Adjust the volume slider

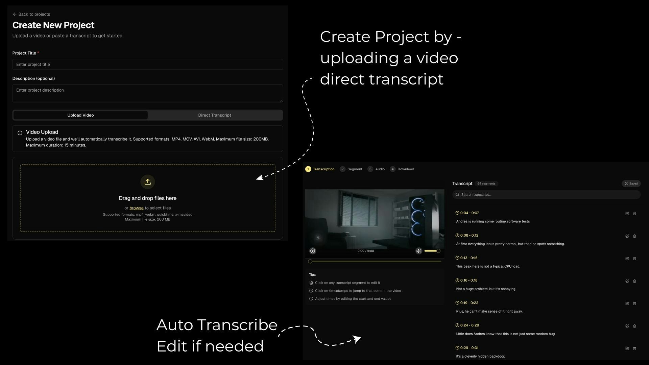(432, 251)
